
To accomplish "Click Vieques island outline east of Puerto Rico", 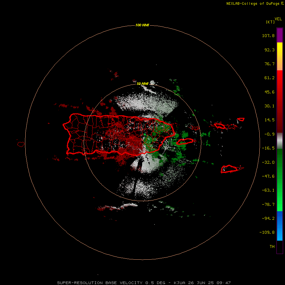I will click(x=185, y=142).
